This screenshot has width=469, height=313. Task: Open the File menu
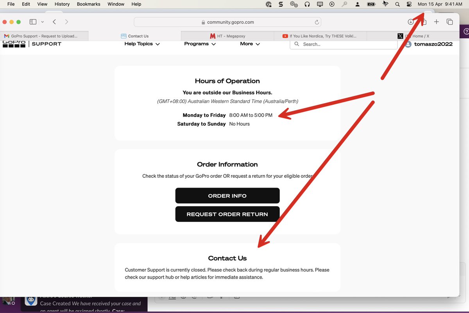click(x=11, y=4)
